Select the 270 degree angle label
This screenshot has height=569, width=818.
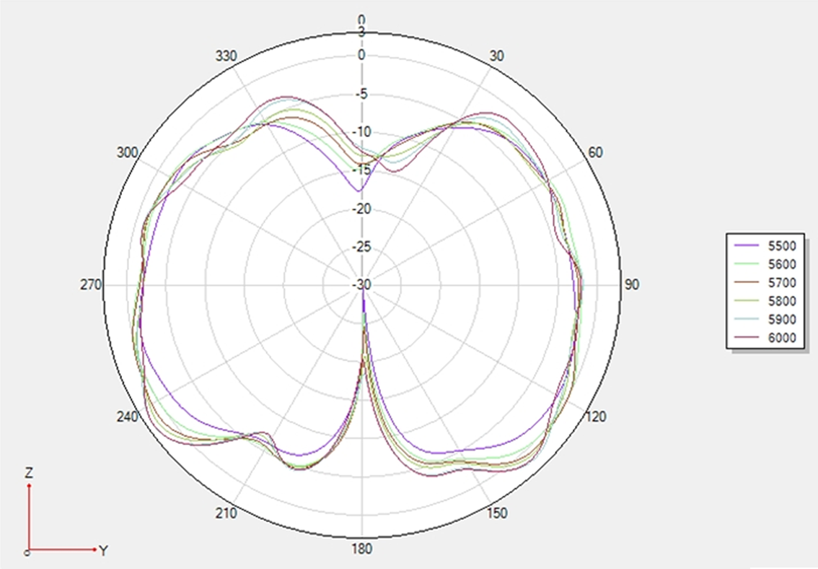[92, 285]
